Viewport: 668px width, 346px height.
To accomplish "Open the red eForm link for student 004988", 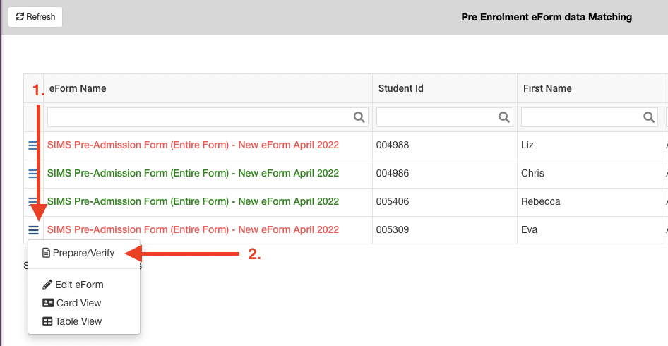I will point(193,145).
